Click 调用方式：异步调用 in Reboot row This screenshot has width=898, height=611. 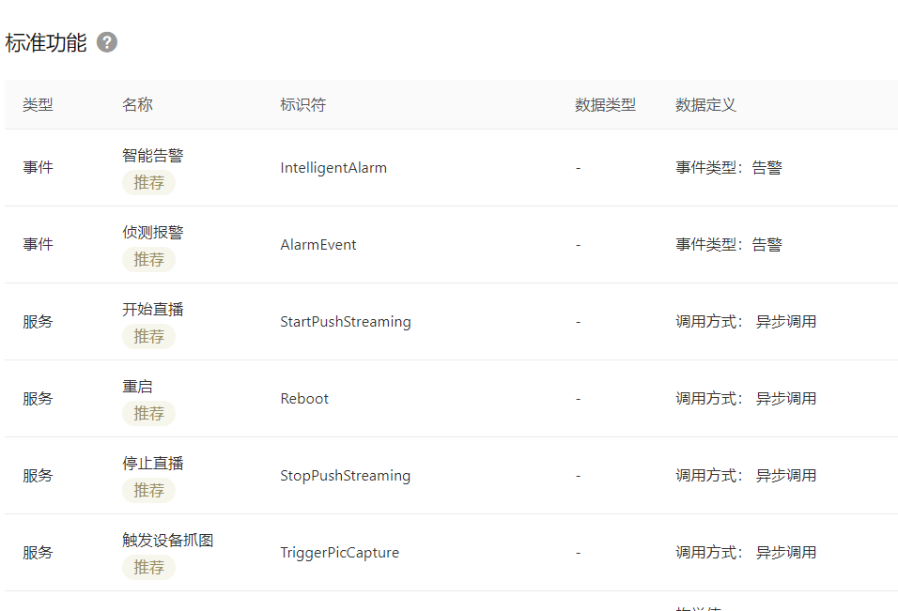pos(746,399)
